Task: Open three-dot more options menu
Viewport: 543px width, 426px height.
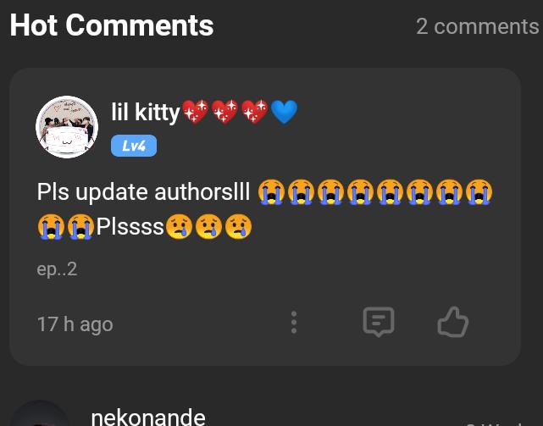Action: [x=294, y=322]
